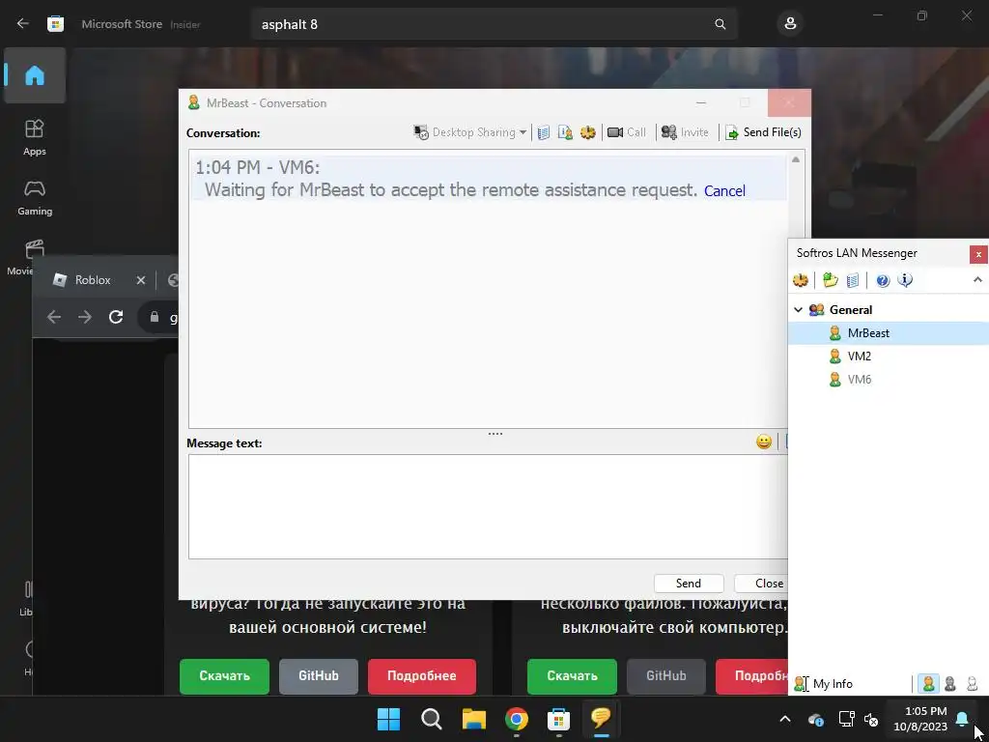Open settings gear in Softros LAN Messenger toolbar
Image resolution: width=989 pixels, height=742 pixels.
tap(801, 280)
